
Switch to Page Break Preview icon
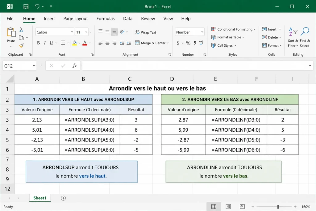click(x=242, y=207)
